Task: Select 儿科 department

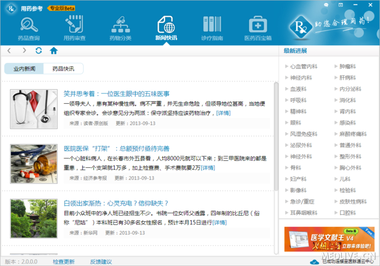Action: (x=343, y=179)
